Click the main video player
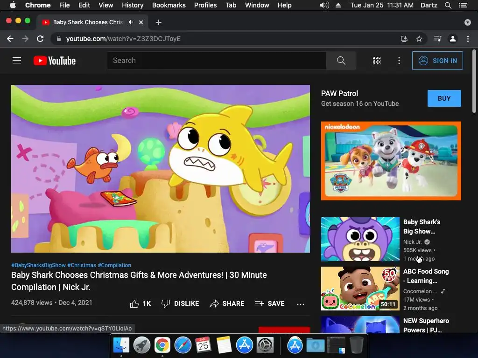The image size is (478, 358). click(161, 169)
